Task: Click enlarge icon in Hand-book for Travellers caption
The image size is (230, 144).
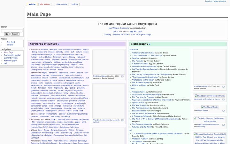Action: click(x=224, y=100)
